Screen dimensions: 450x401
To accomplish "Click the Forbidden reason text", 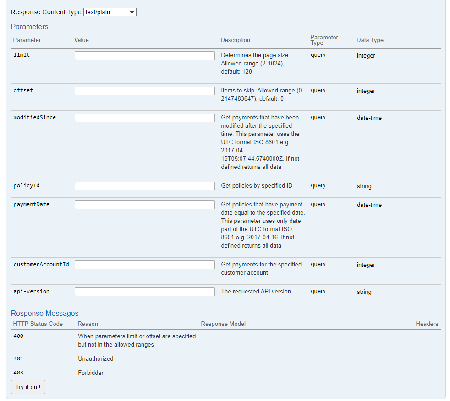I will 91,373.
